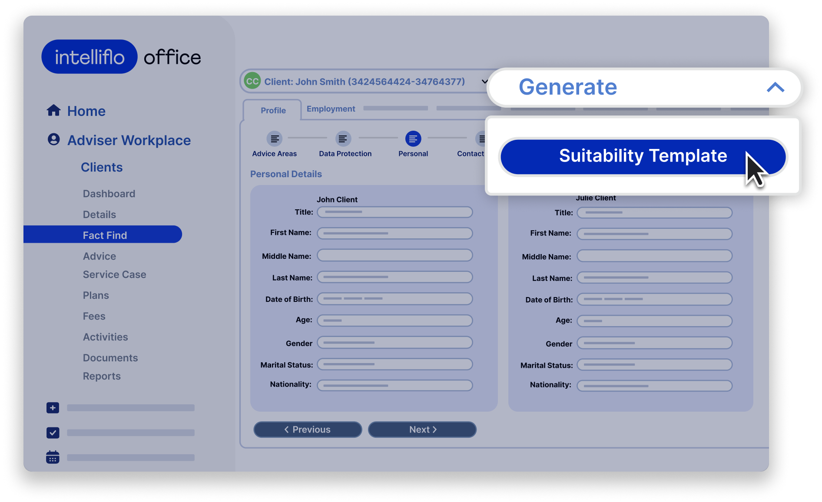Go to Dashboard in sidebar
The image size is (822, 502).
pyautogui.click(x=109, y=194)
